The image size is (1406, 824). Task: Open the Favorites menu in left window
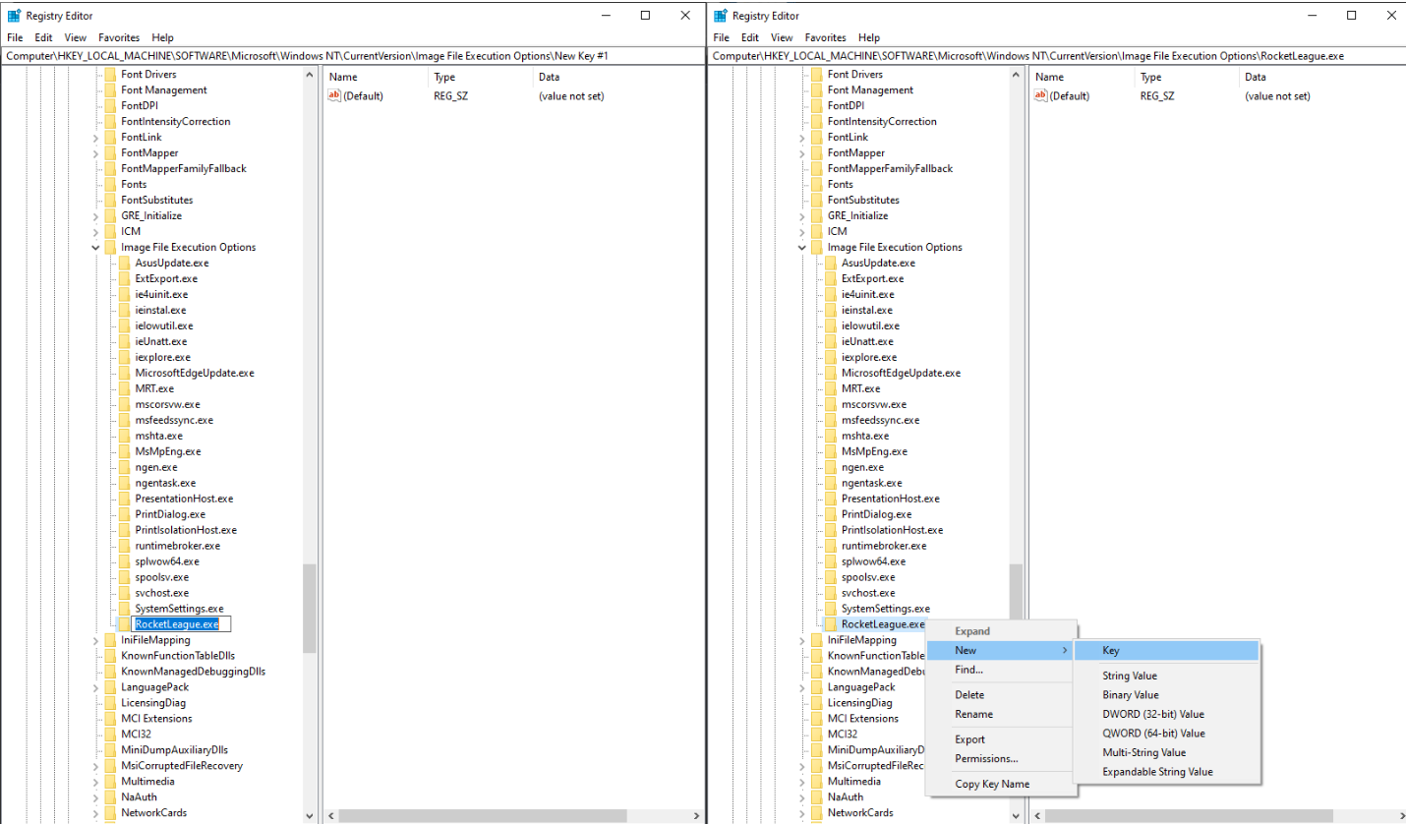click(x=119, y=37)
